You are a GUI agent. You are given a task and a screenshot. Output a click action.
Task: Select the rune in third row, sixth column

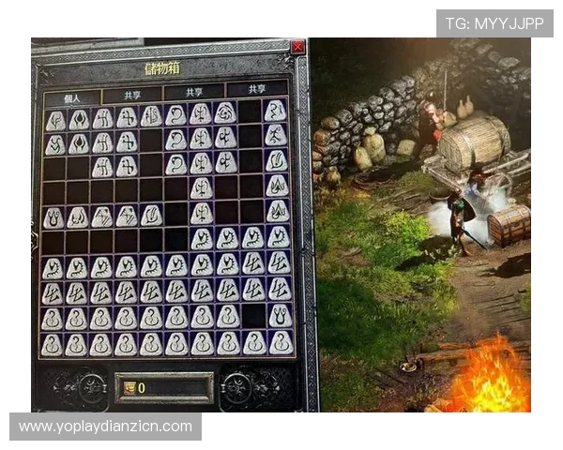coord(176,164)
